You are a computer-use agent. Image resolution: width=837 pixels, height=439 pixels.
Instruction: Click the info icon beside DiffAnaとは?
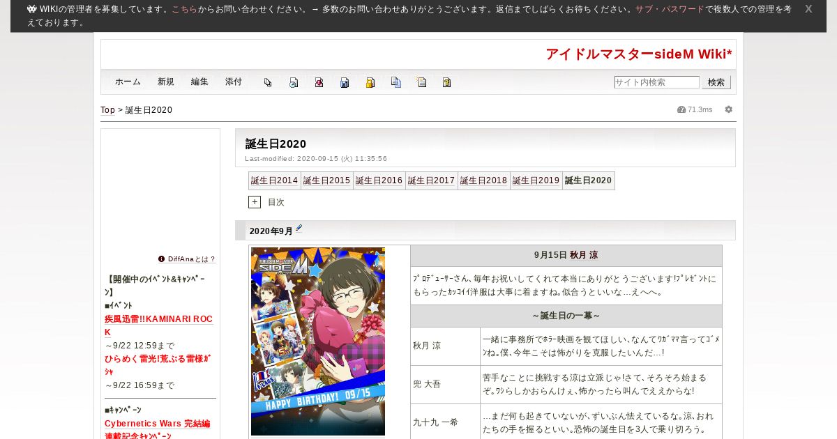162,259
